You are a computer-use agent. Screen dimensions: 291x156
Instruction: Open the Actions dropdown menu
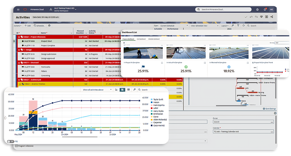coord(18,26)
